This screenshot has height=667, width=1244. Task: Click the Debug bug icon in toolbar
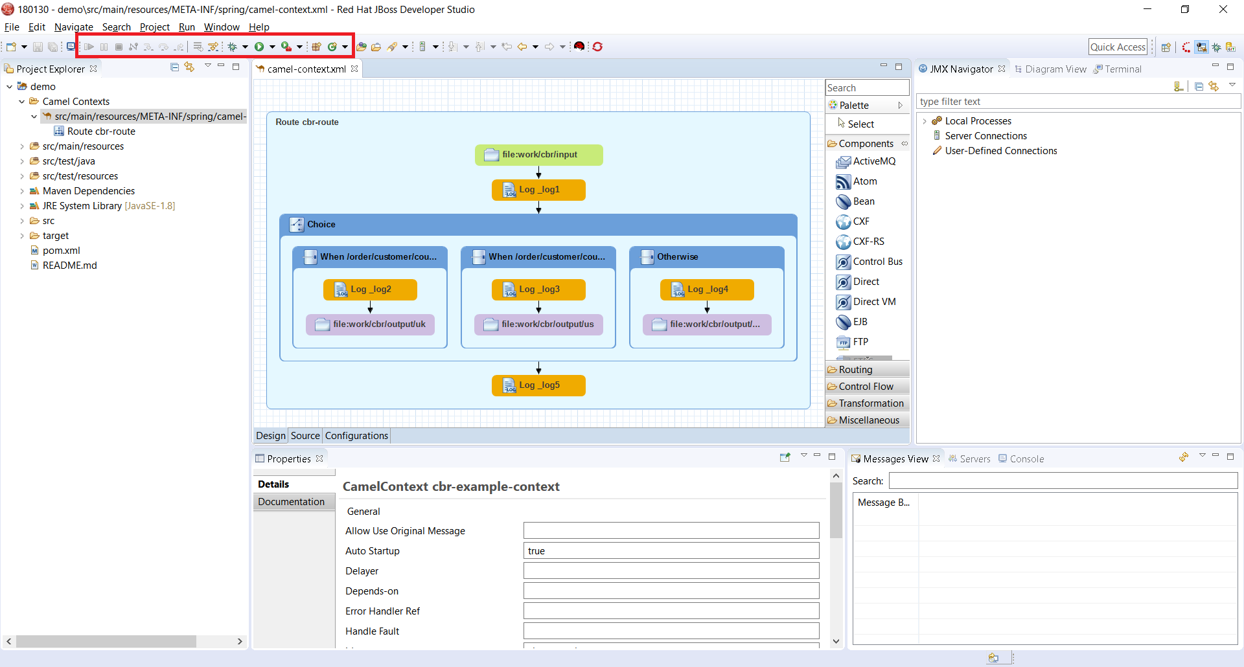click(x=232, y=47)
